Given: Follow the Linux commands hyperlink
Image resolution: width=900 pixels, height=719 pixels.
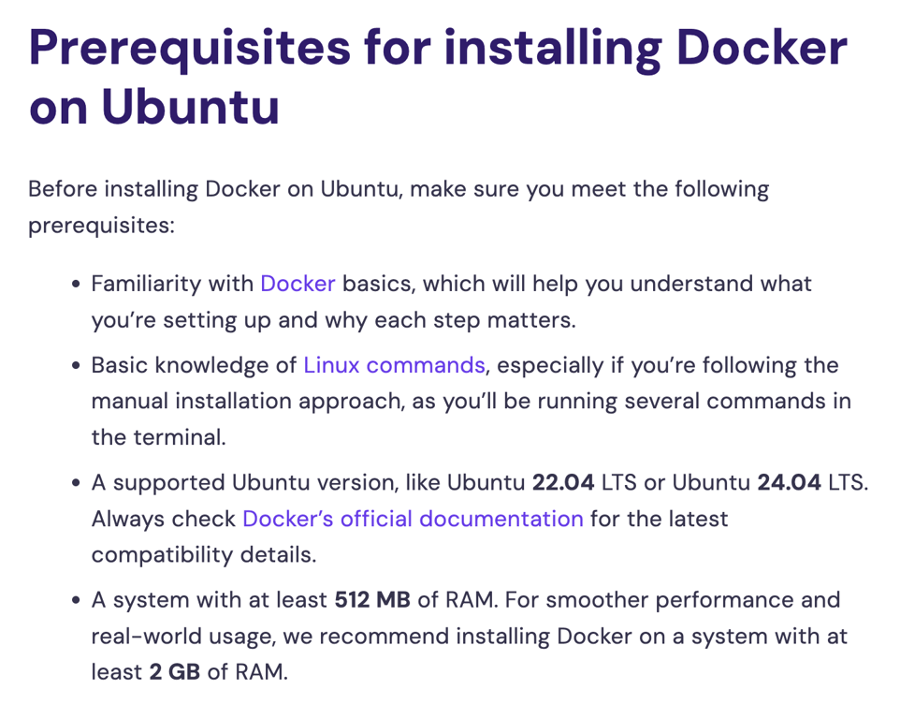Looking at the screenshot, I should (x=394, y=365).
